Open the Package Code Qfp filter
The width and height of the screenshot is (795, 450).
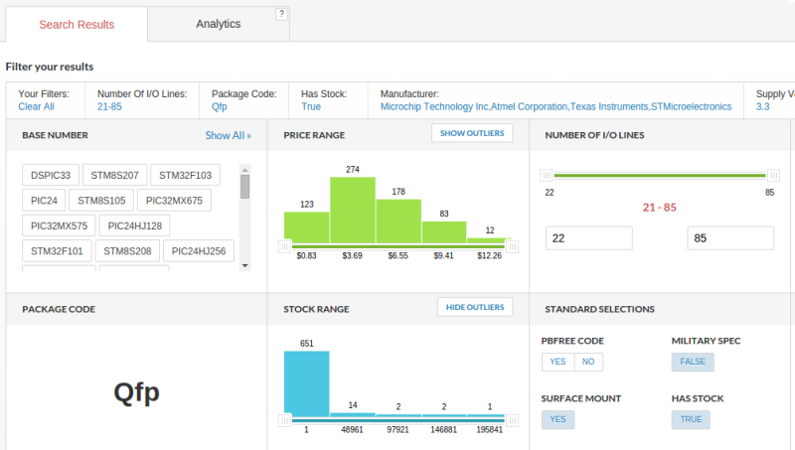(220, 106)
